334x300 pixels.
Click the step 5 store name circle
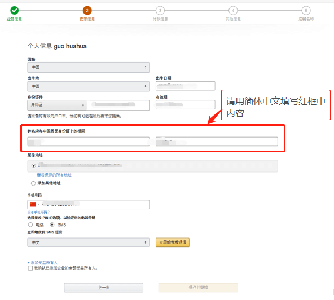306,10
